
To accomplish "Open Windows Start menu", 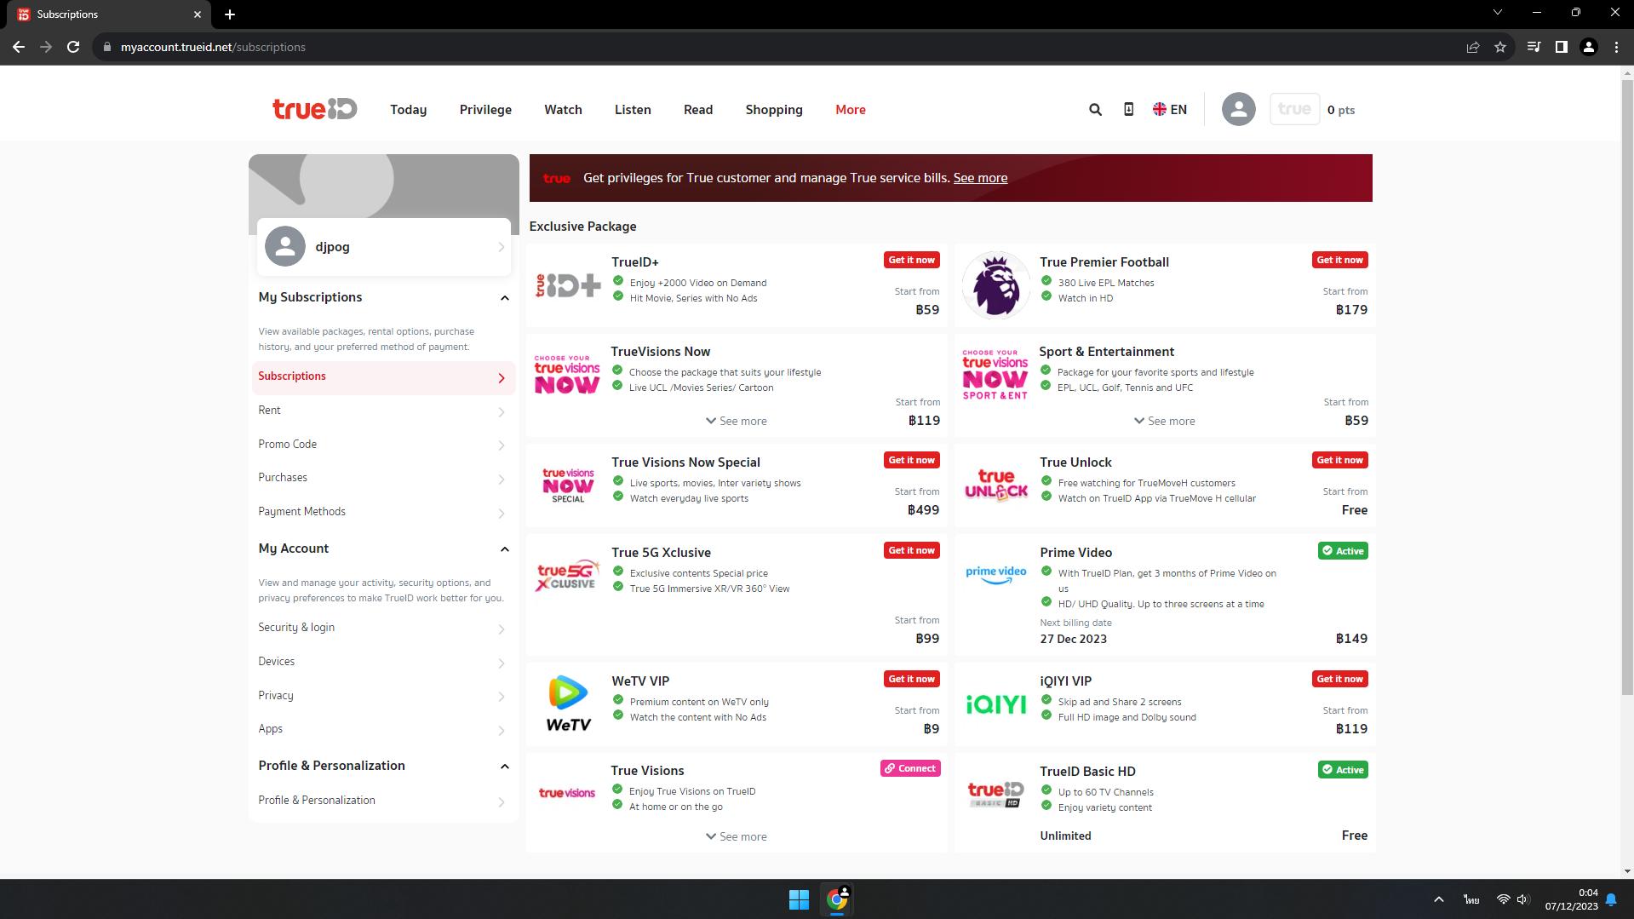I will 799,899.
